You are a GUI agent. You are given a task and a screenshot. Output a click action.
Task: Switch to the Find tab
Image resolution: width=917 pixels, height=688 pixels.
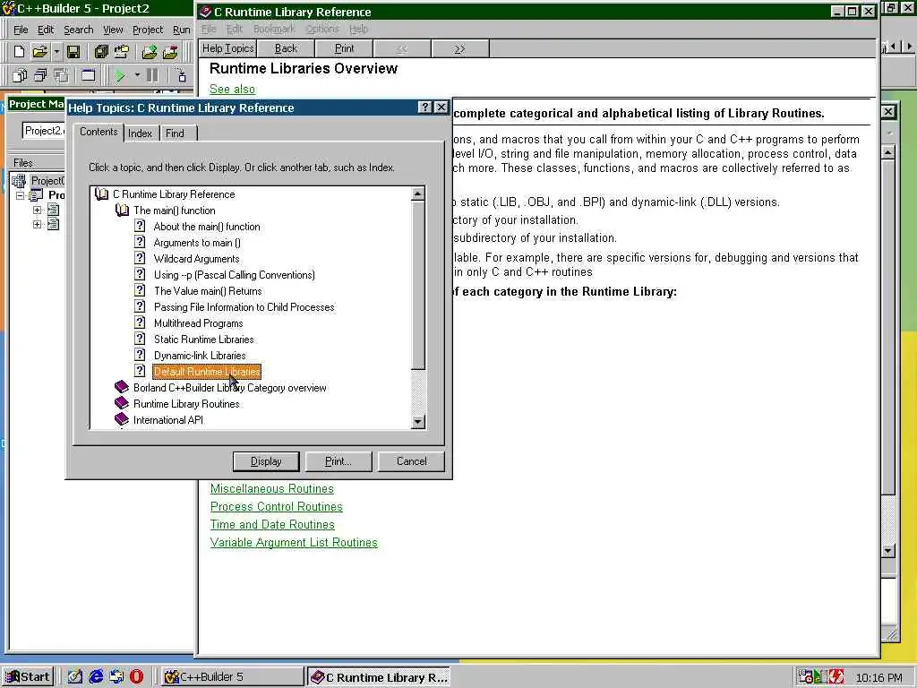pos(175,133)
